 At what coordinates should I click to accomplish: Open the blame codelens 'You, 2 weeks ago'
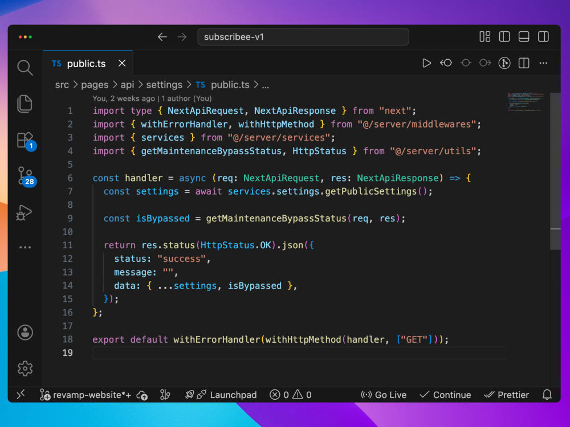(123, 98)
